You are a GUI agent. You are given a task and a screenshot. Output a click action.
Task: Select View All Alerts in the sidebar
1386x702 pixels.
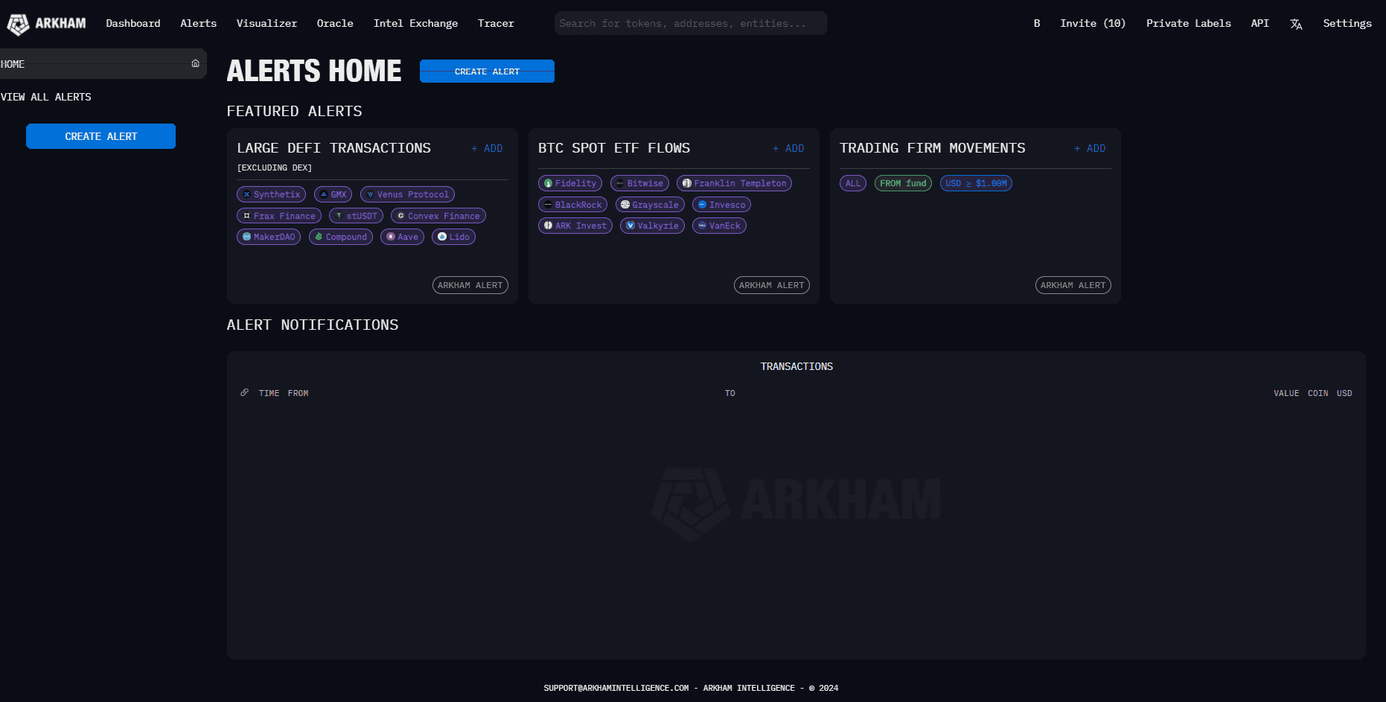coord(46,97)
